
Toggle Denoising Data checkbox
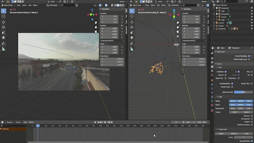pyautogui.click(x=232, y=84)
